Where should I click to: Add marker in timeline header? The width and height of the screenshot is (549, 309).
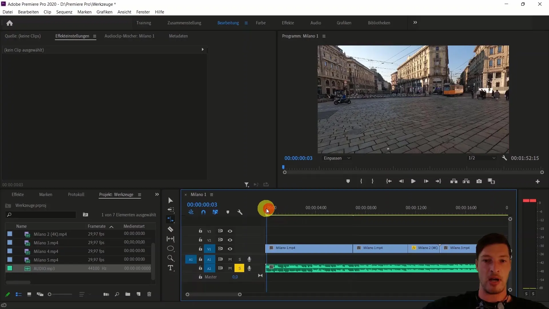click(228, 212)
